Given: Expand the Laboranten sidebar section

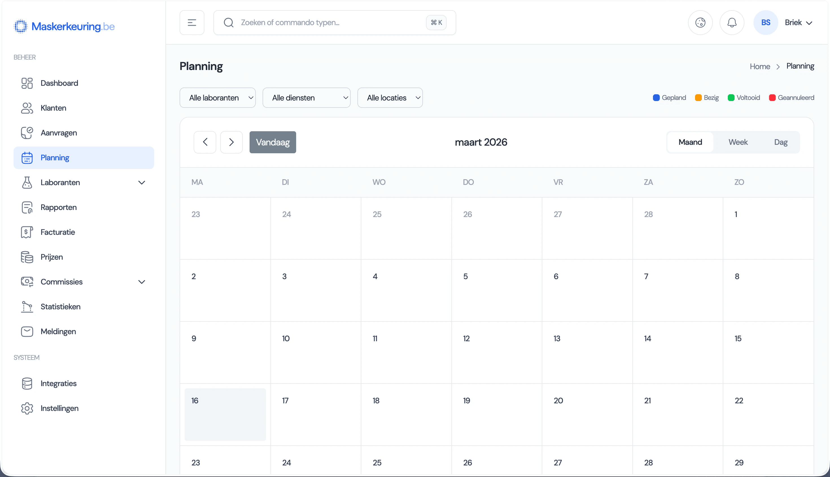Looking at the screenshot, I should [142, 183].
